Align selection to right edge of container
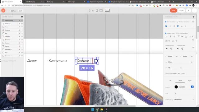Image resolution: width=199 pixels, height=112 pixels. tap(174, 26)
